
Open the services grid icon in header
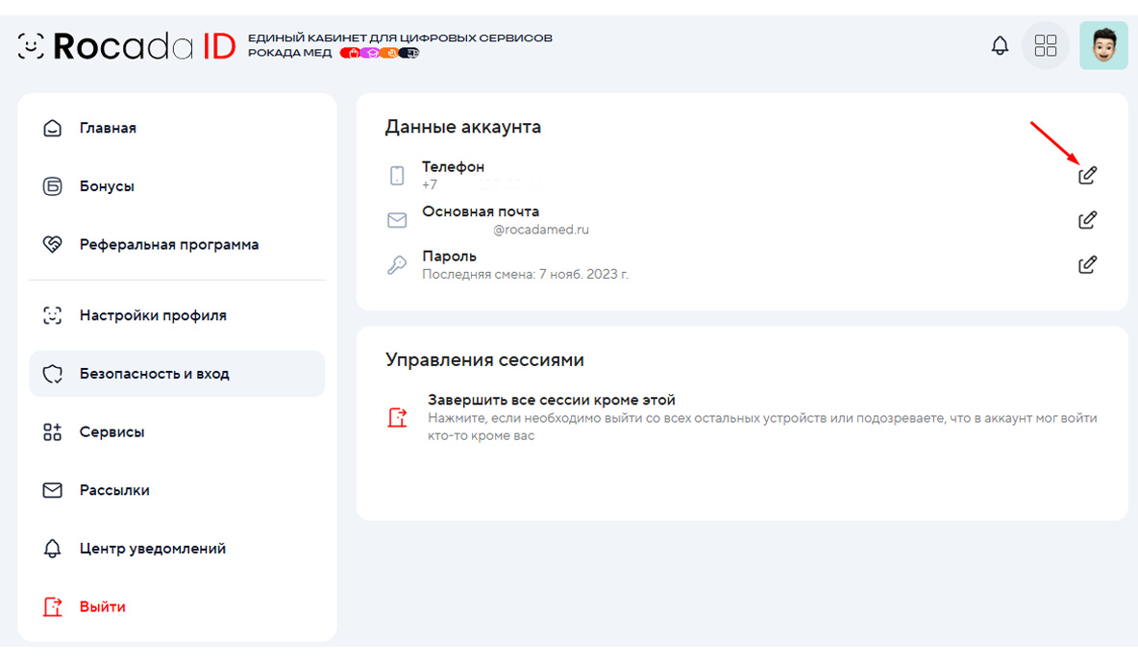(1045, 46)
